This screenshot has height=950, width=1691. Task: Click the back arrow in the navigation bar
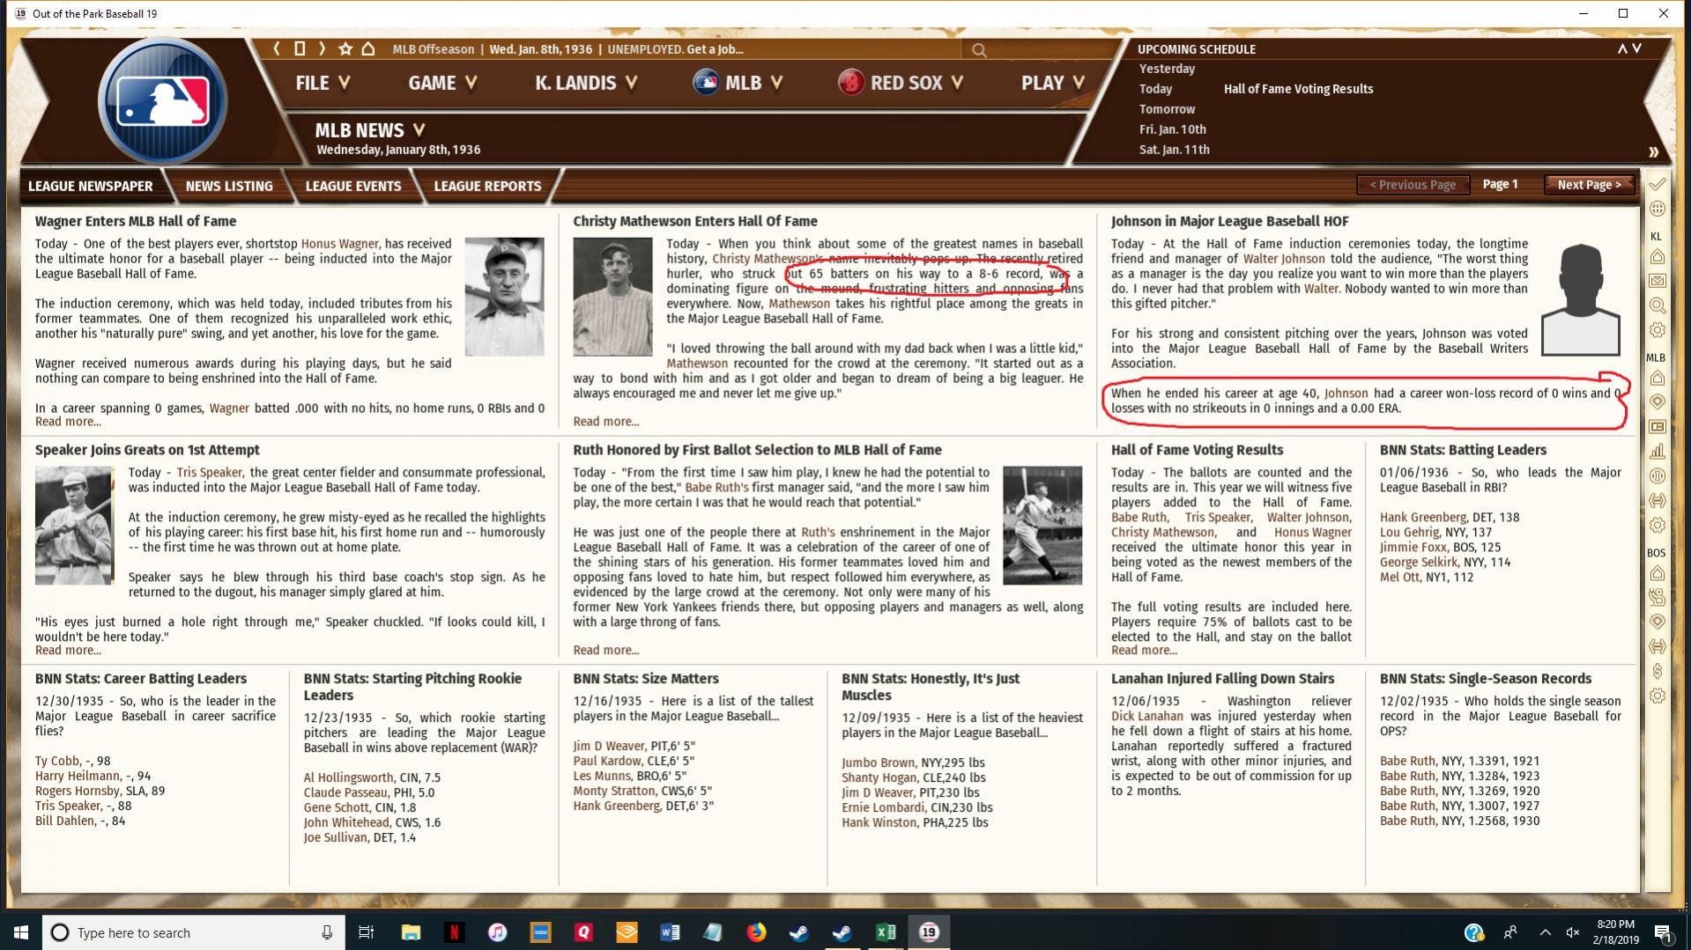click(277, 49)
